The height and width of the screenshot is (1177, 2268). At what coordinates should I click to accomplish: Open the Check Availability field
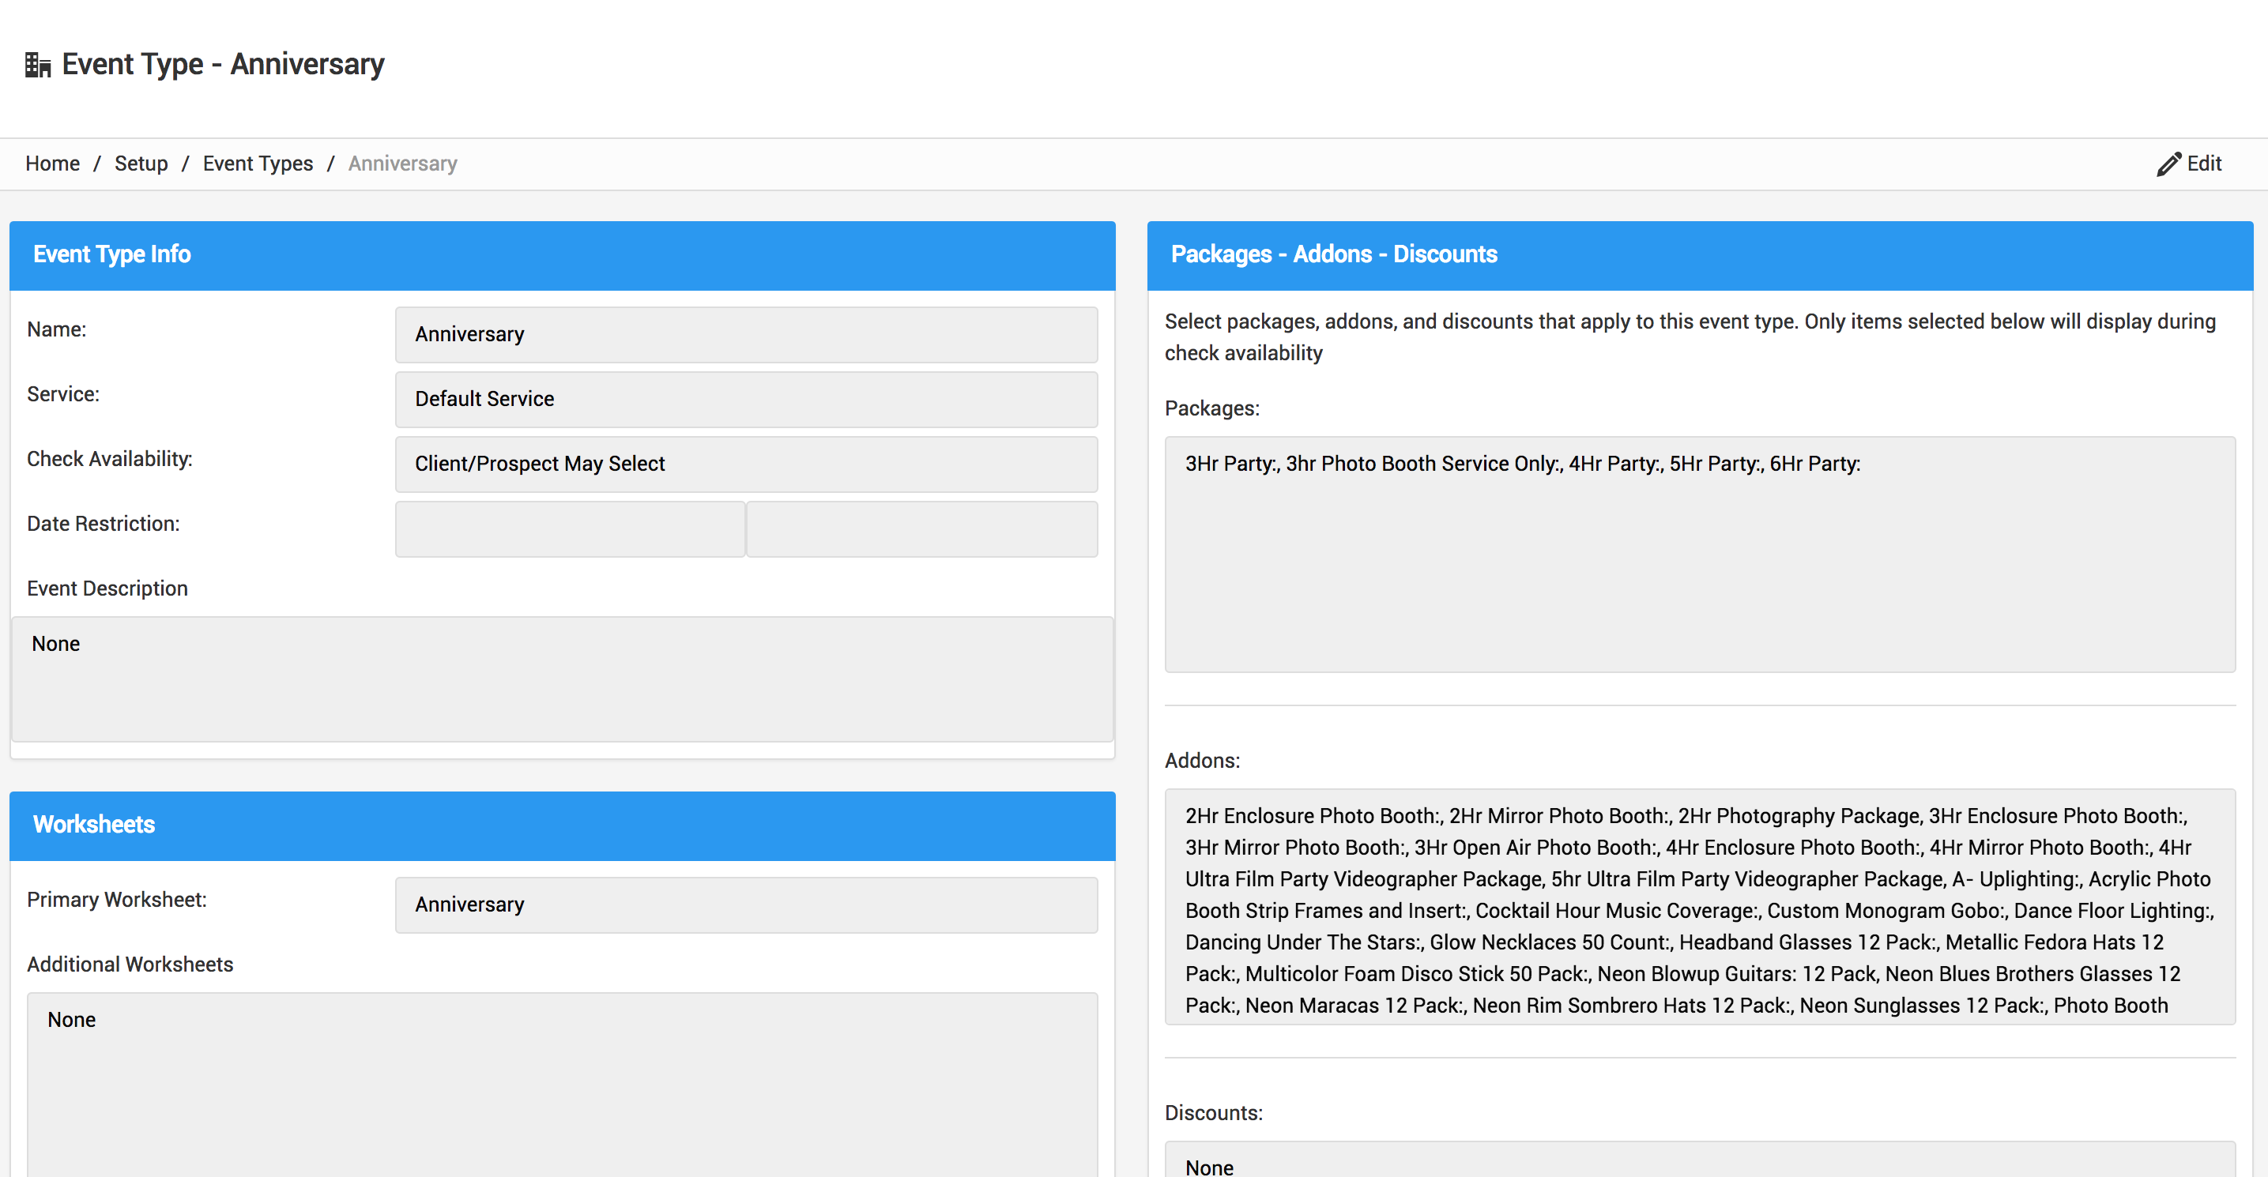point(746,464)
